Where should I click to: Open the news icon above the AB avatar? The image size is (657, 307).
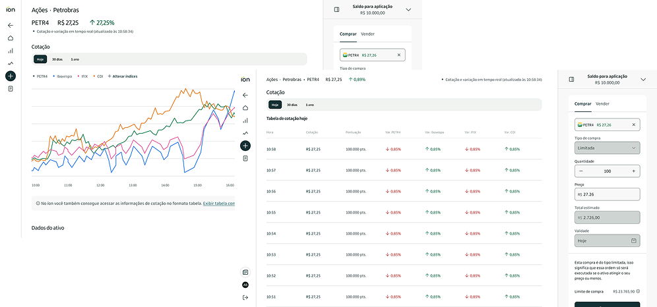click(245, 272)
